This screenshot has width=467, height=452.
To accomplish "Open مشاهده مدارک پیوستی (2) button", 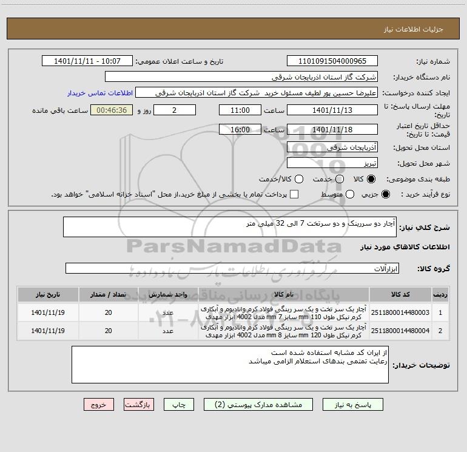I will click(258, 405).
